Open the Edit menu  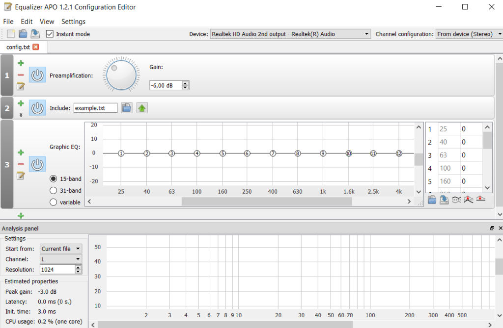coord(27,22)
